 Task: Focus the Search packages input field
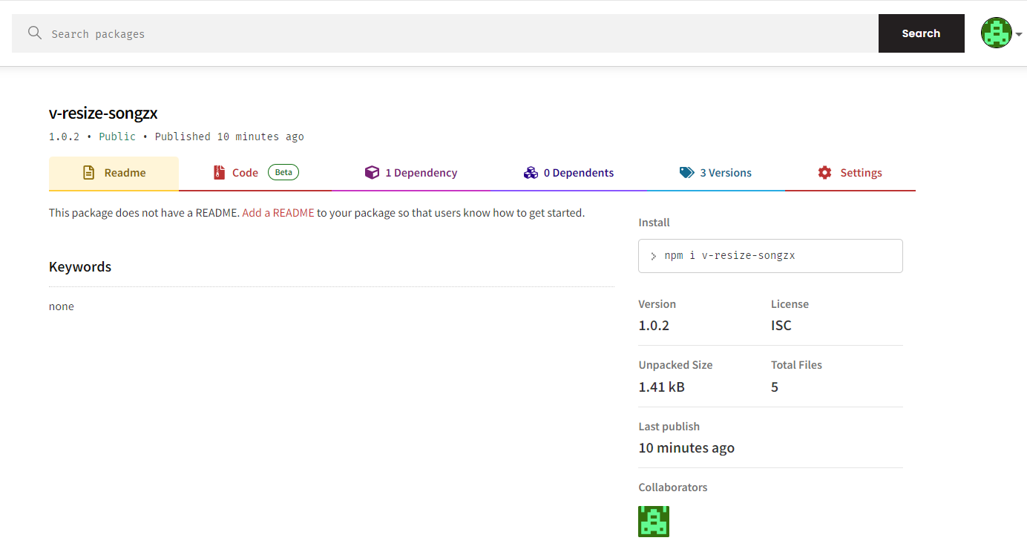tap(445, 33)
